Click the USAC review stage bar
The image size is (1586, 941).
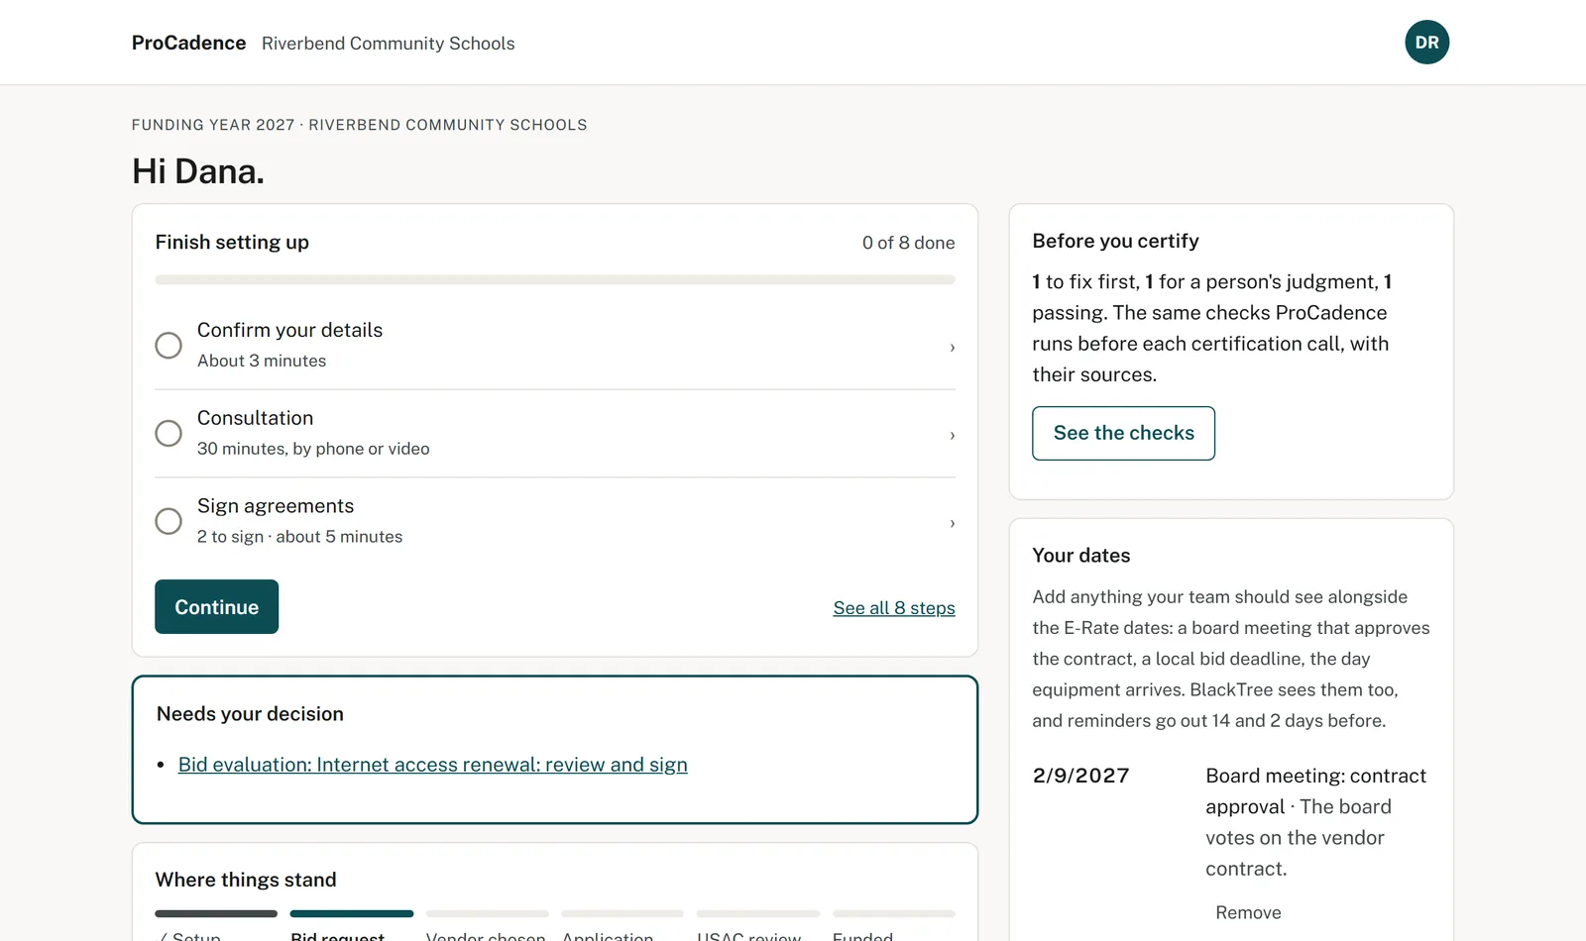click(757, 913)
